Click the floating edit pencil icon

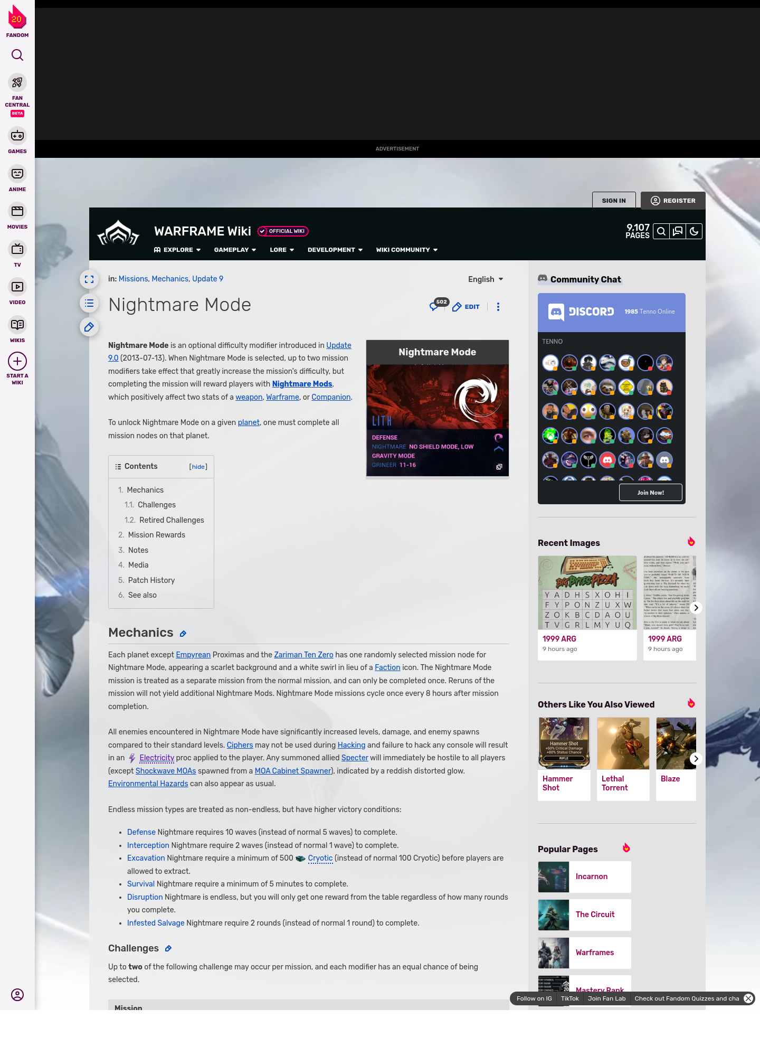tap(89, 327)
